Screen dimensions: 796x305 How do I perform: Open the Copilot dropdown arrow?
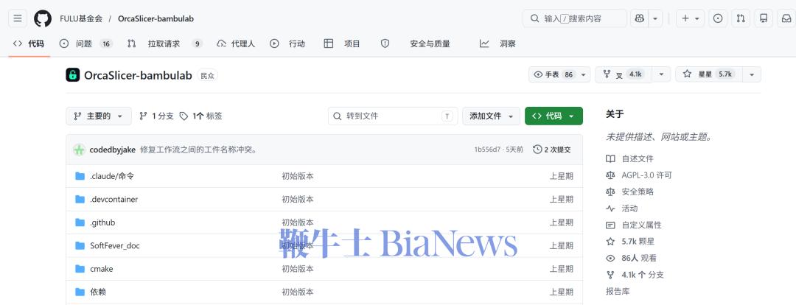(655, 18)
